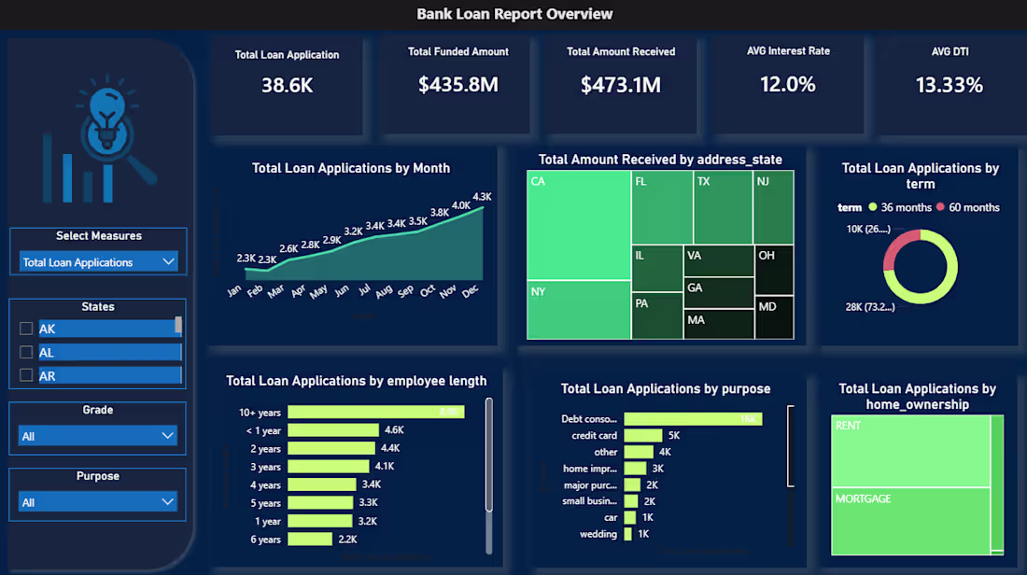Screen dimensions: 1027x575
Task: Check the AK state checkbox
Action: point(28,329)
